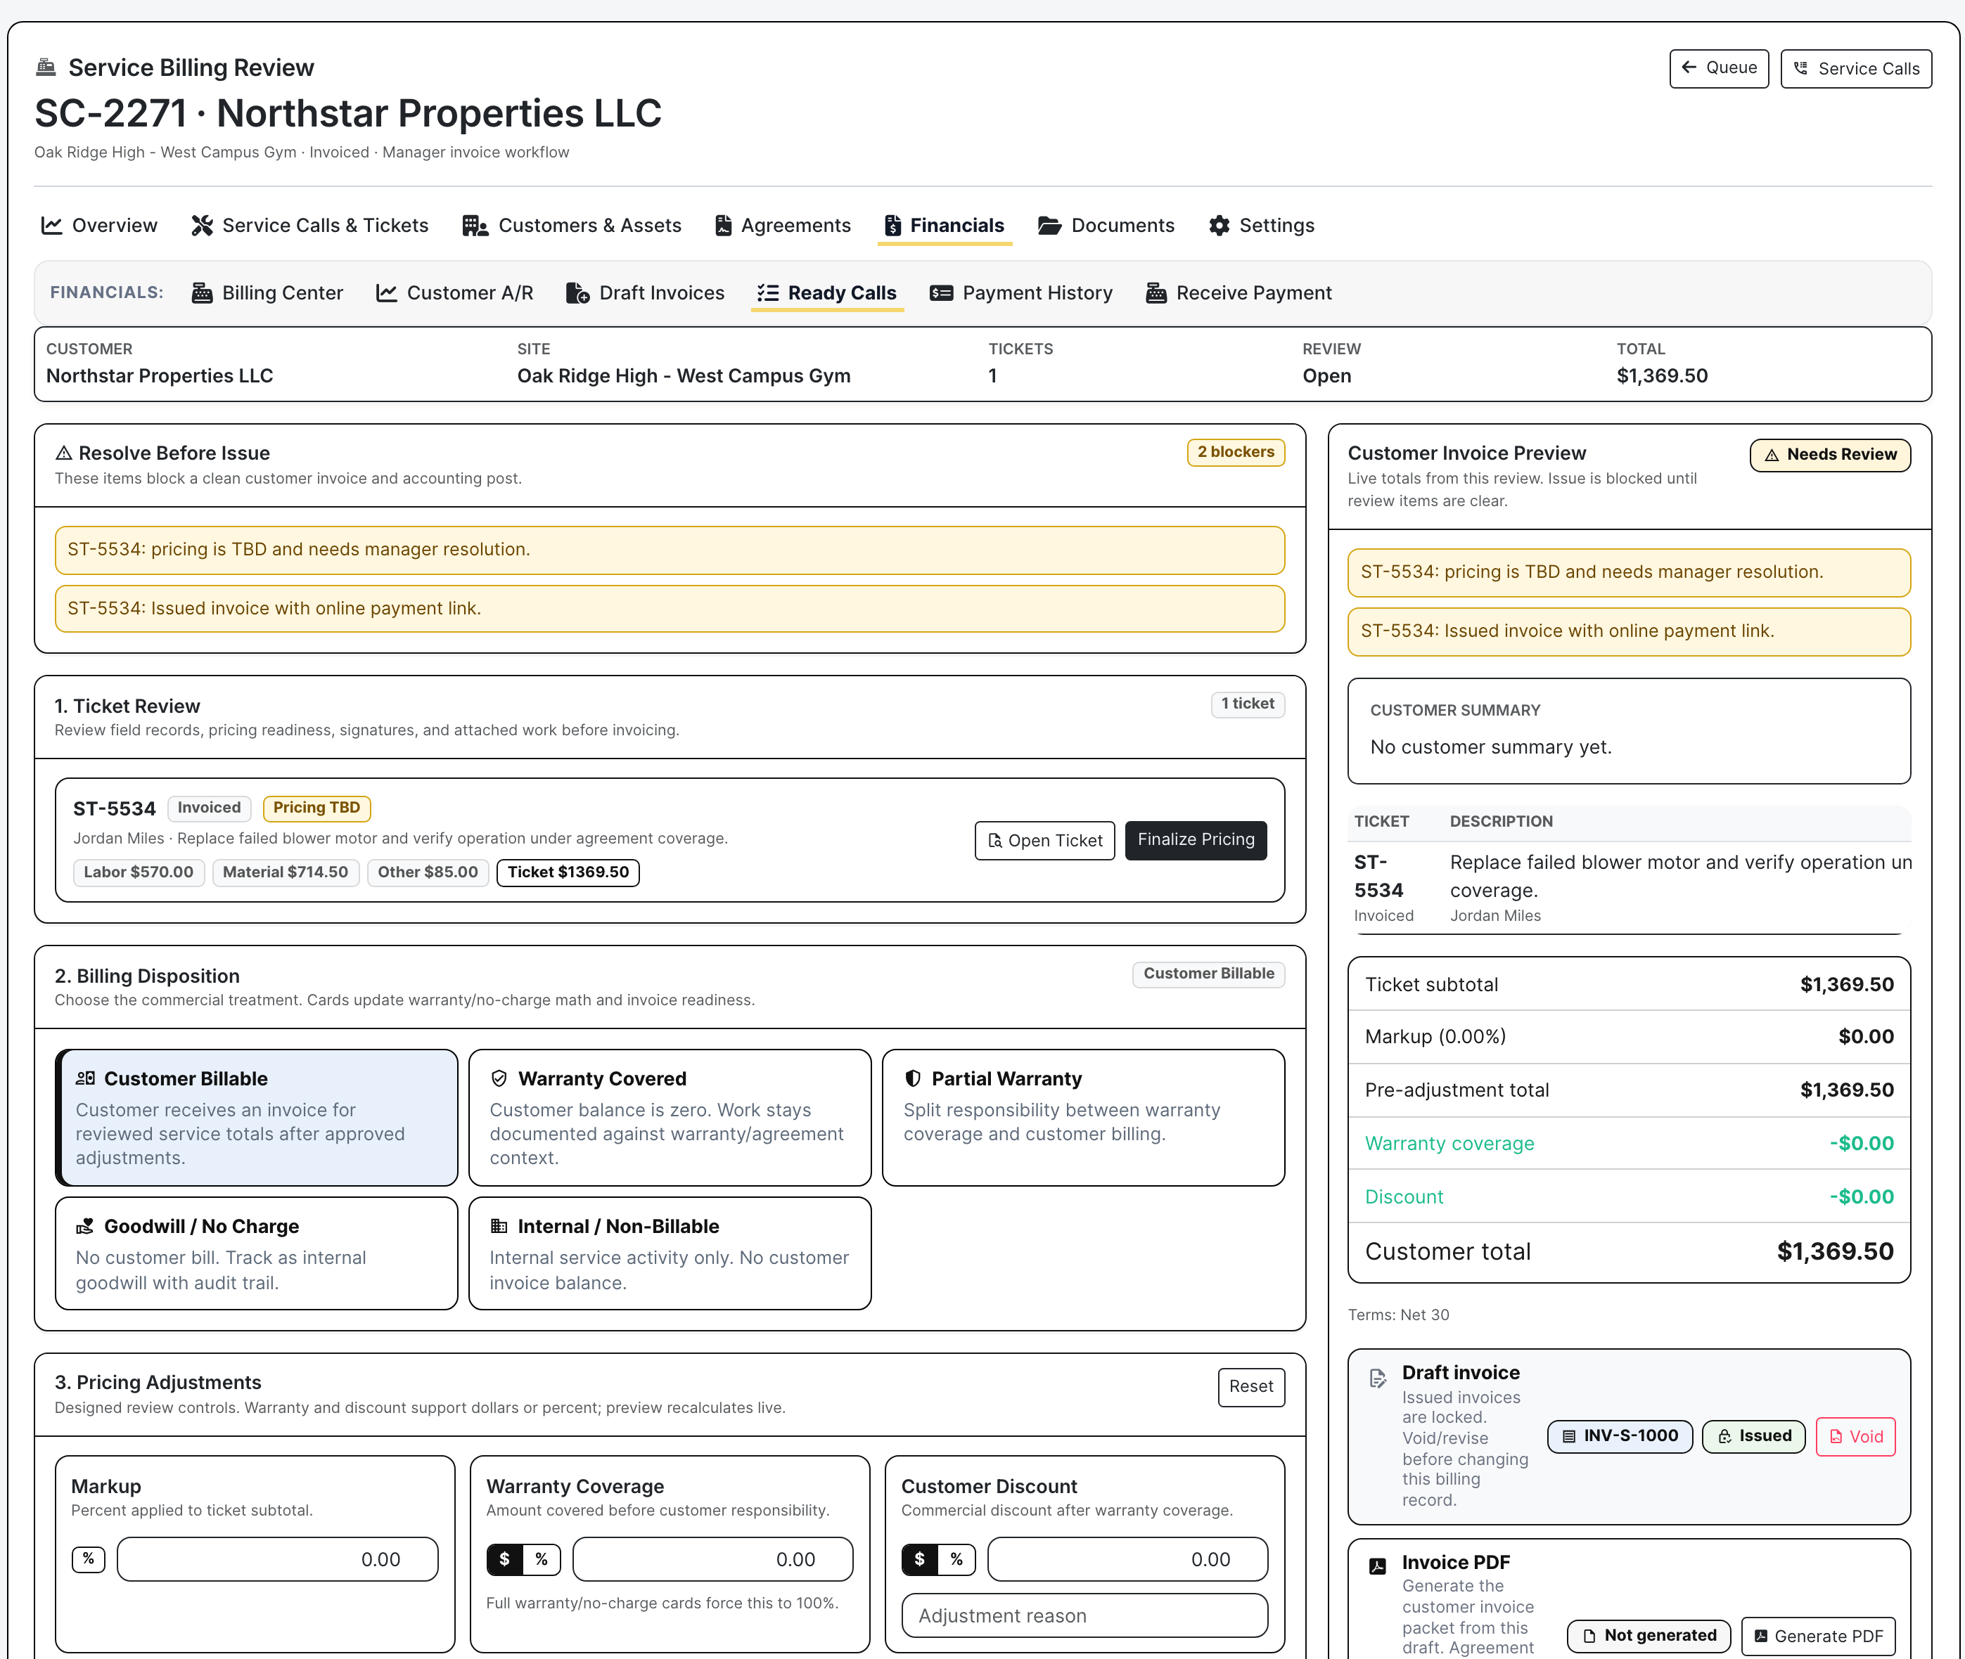The image size is (1965, 1659).
Task: Click the Financials invoice icon
Action: point(893,226)
